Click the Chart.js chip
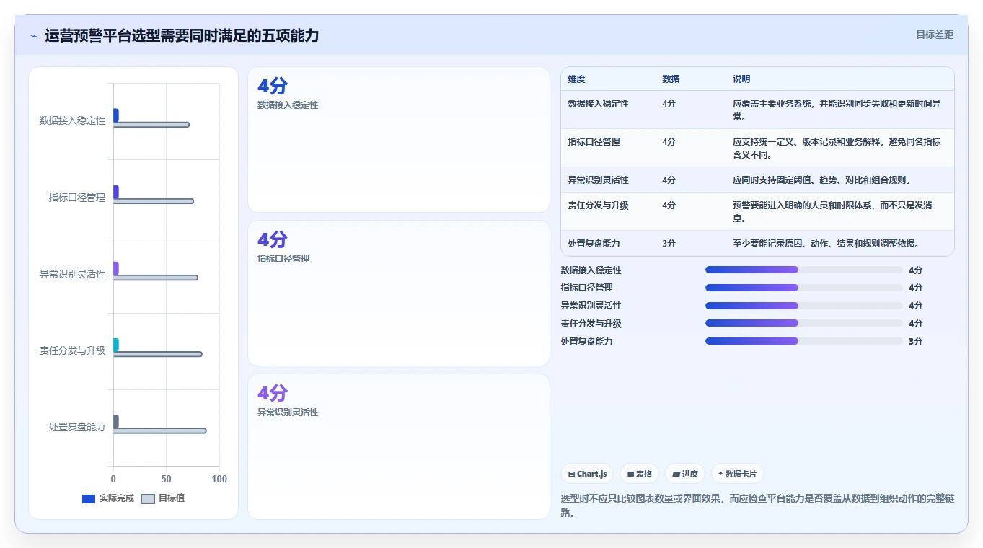 [587, 474]
